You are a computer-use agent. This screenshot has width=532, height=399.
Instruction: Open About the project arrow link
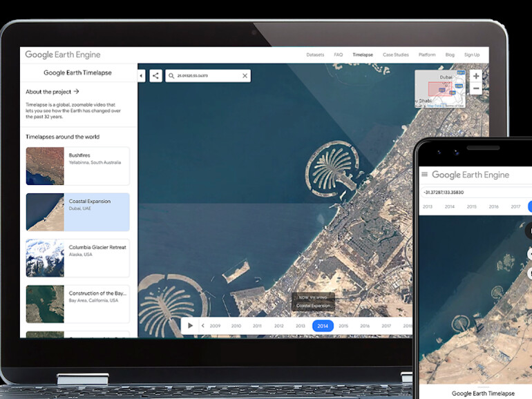point(53,92)
